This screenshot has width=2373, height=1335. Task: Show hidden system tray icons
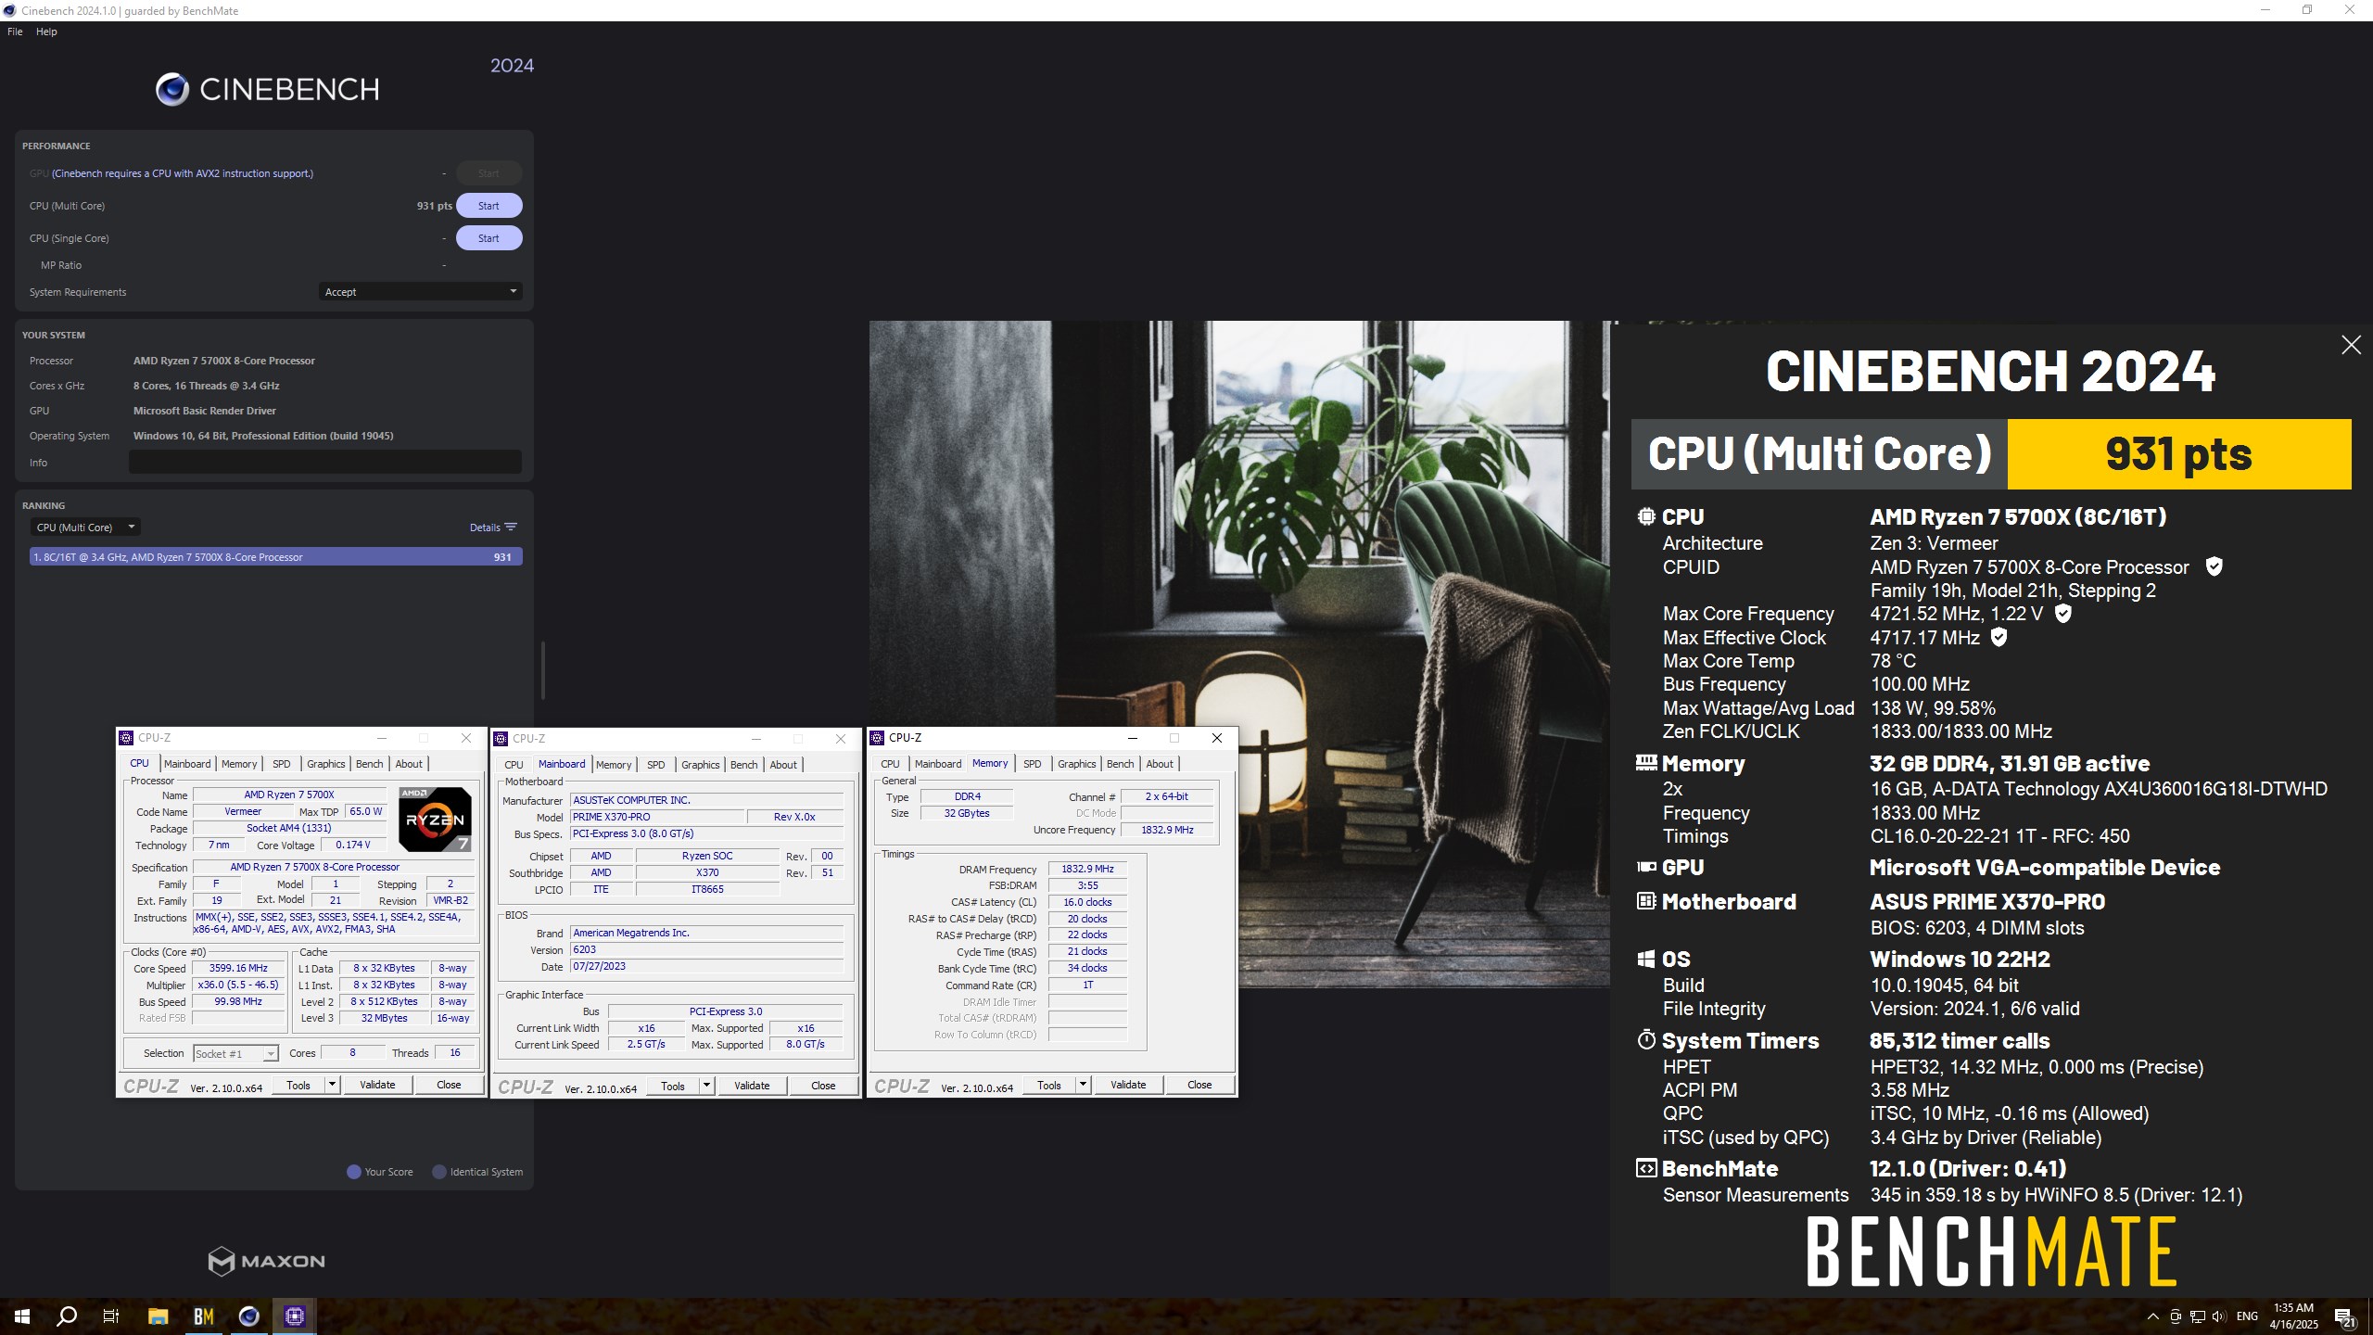[2152, 1316]
